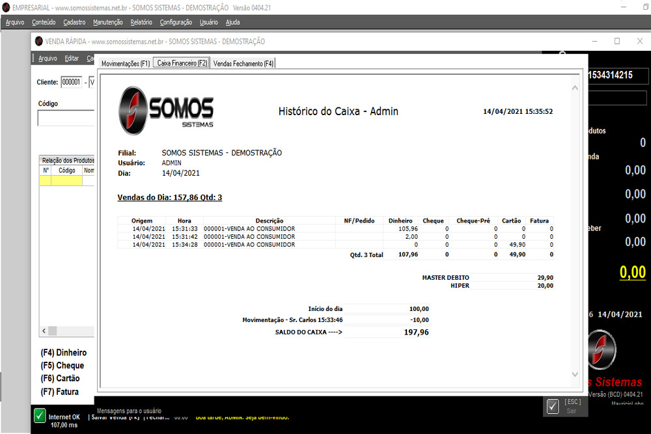Click the yellow underlined total 0,00
This screenshot has width=651, height=434.
(633, 272)
